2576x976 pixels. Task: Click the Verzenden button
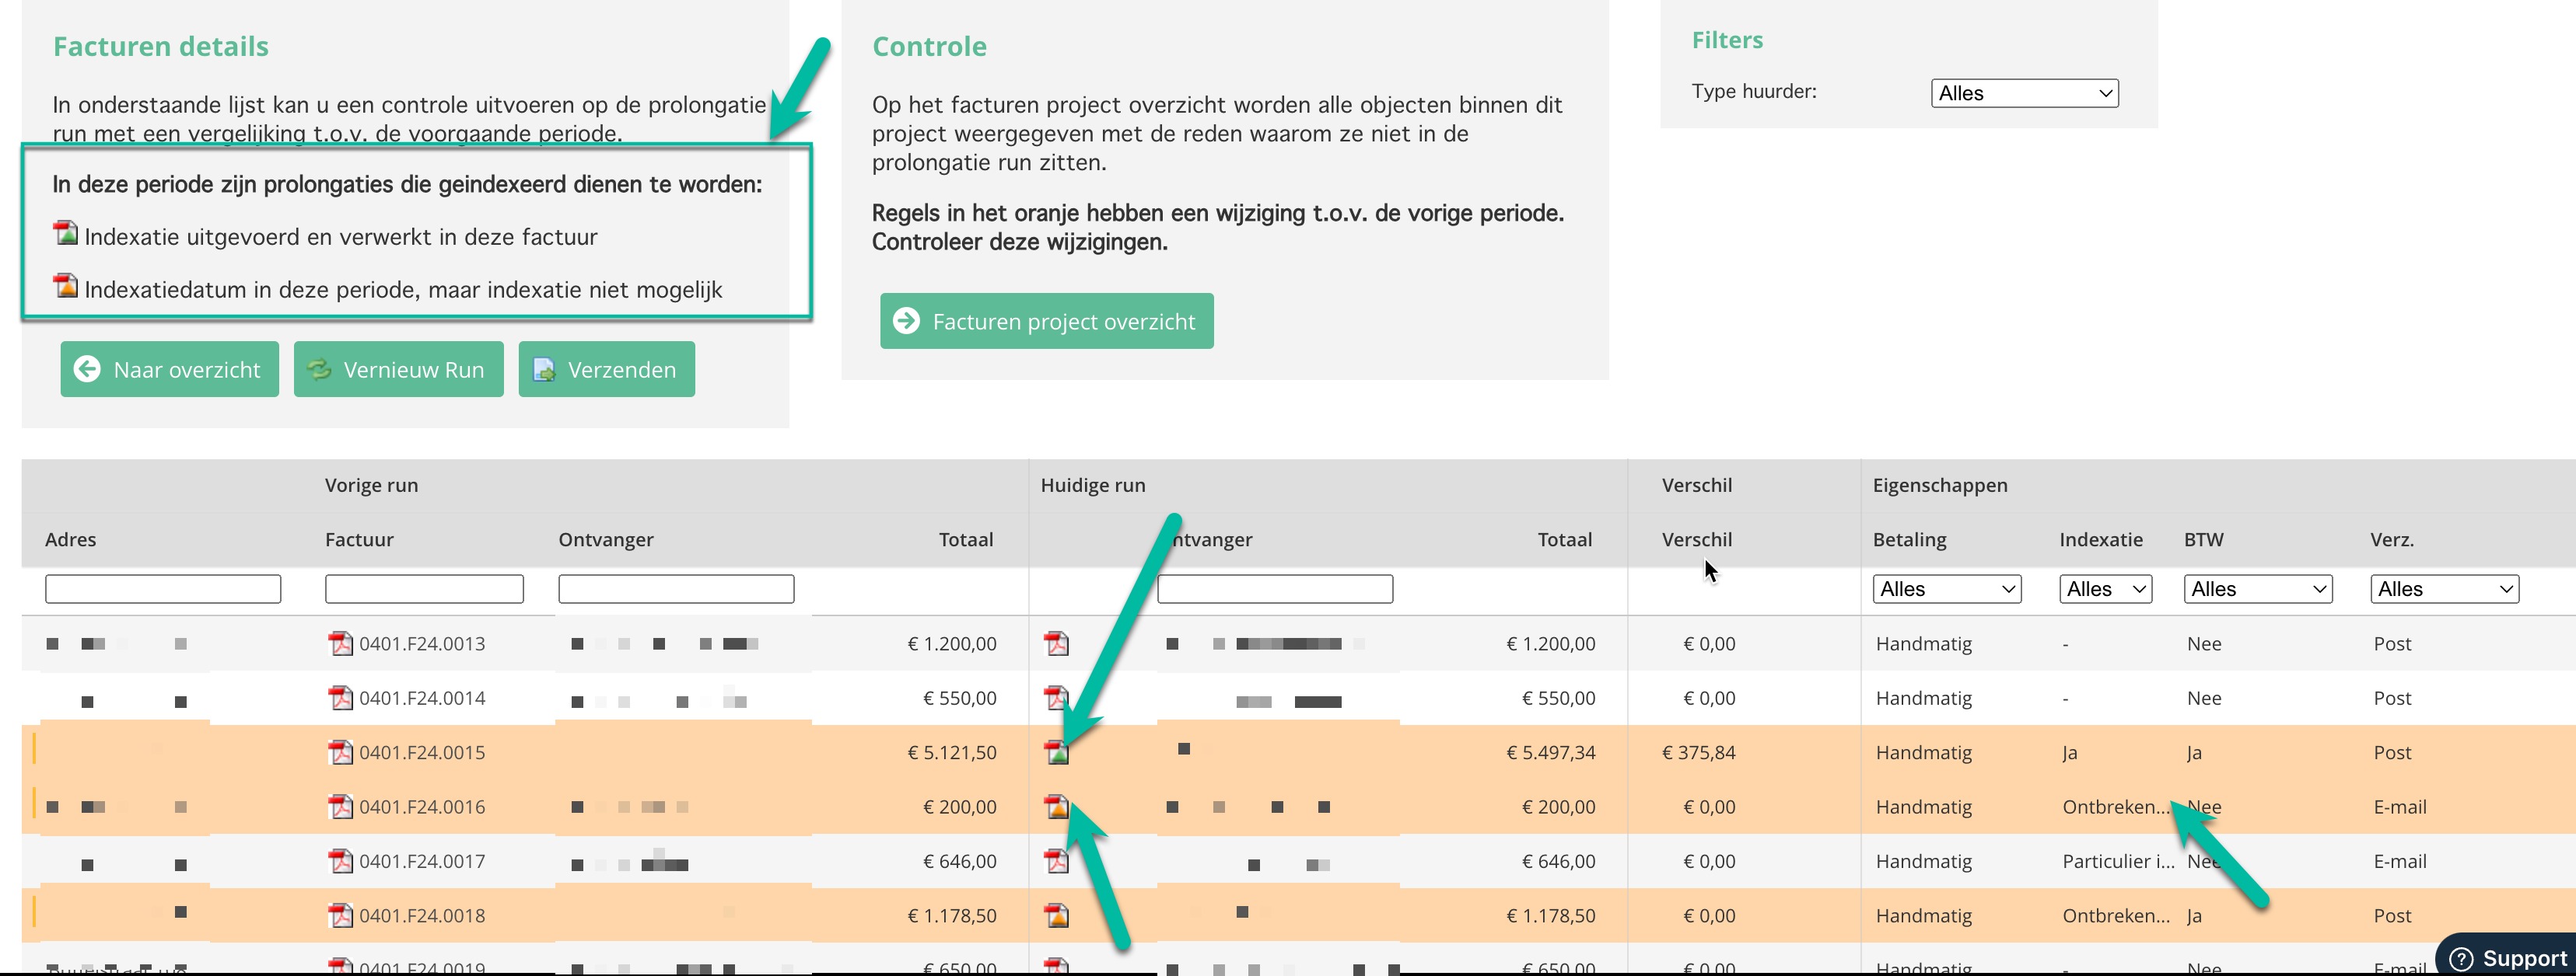click(606, 370)
